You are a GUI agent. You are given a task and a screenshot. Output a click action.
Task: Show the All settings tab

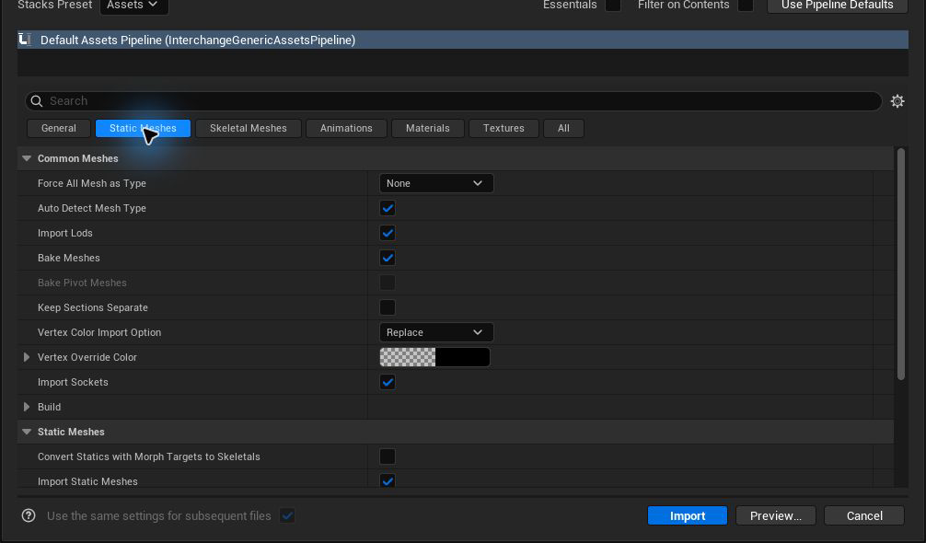click(x=563, y=128)
